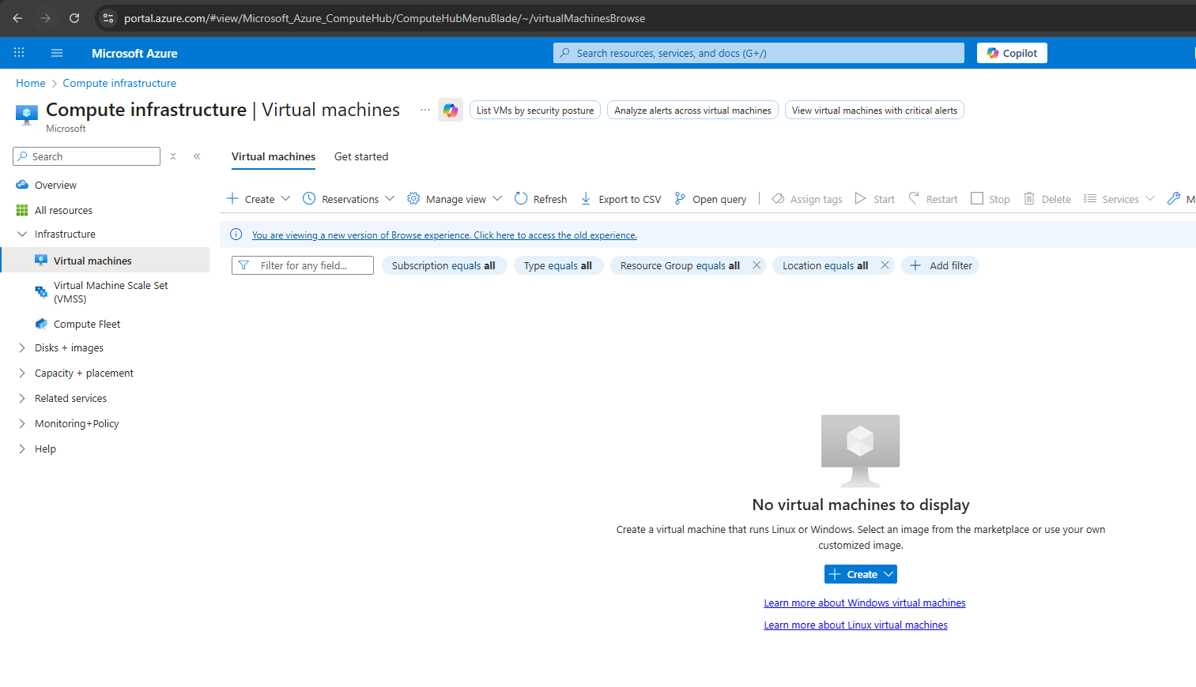This screenshot has height=687, width=1196.
Task: Open the Copilot colorful icon beside the title
Action: 451,111
